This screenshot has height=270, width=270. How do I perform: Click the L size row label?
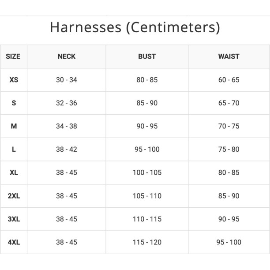(x=14, y=149)
